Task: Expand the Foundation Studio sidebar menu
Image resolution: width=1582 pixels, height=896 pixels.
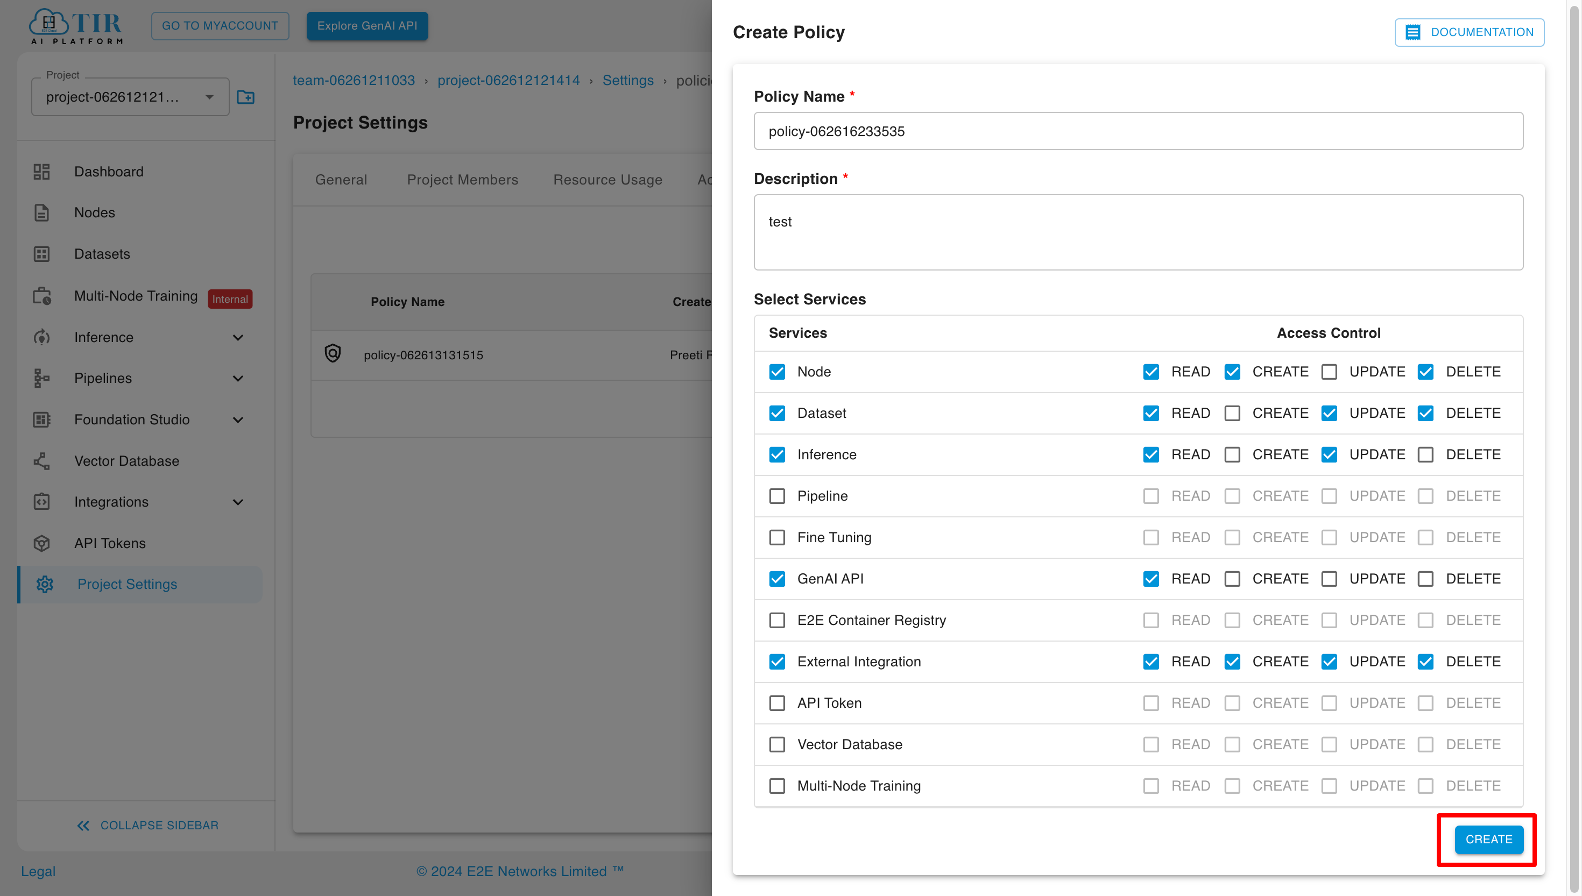Action: 238,419
